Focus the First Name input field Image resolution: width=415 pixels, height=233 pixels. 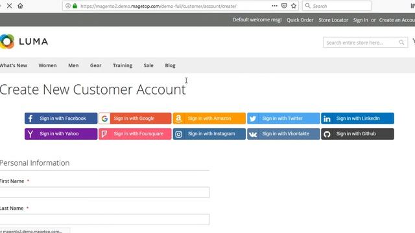[x=104, y=192]
